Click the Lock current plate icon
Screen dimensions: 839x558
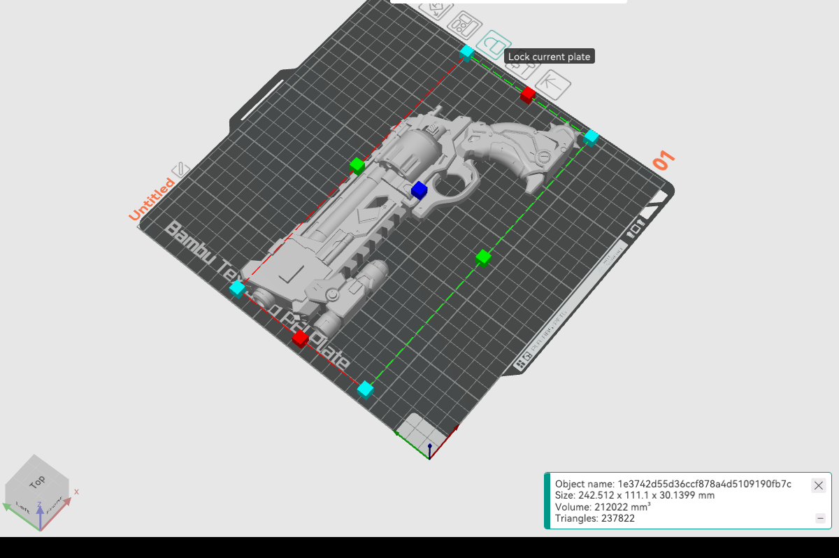(x=493, y=45)
